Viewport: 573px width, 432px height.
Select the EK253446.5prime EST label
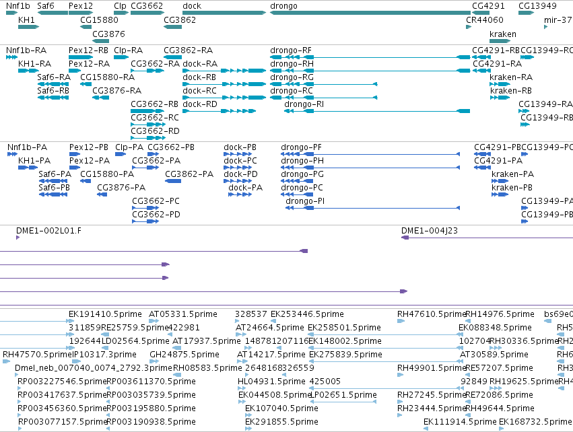point(307,314)
